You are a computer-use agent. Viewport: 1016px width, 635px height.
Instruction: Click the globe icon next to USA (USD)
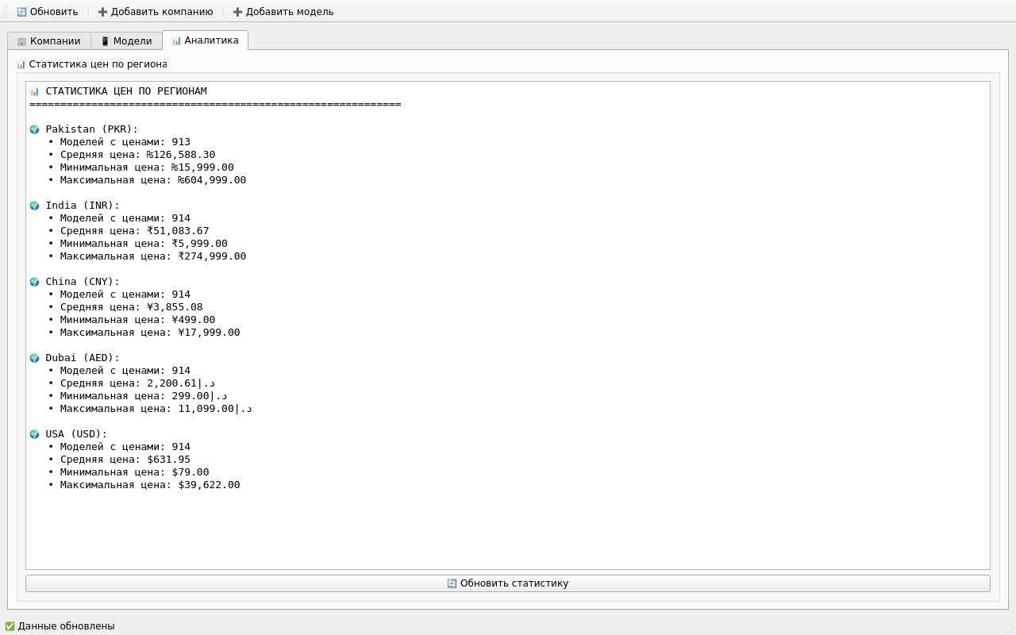[x=34, y=434]
